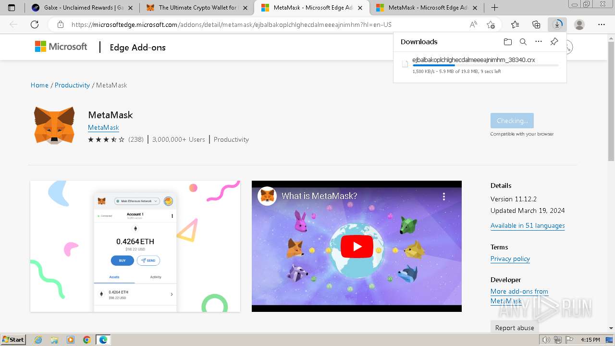Close the Galxe Unclaimed Rewards tab

coord(131,8)
